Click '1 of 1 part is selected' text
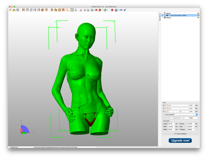Screen dimensions: 208x159 [180, 134]
